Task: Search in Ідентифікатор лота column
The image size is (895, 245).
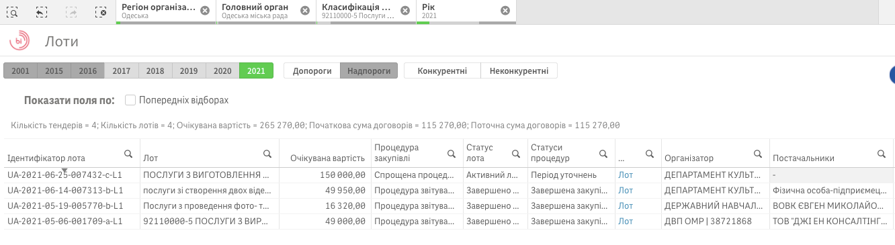Action: point(128,154)
